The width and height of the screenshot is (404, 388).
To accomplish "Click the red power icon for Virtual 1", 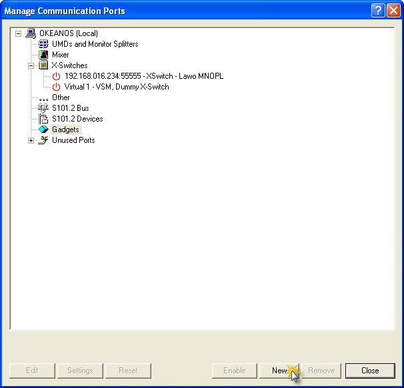I will (56, 87).
